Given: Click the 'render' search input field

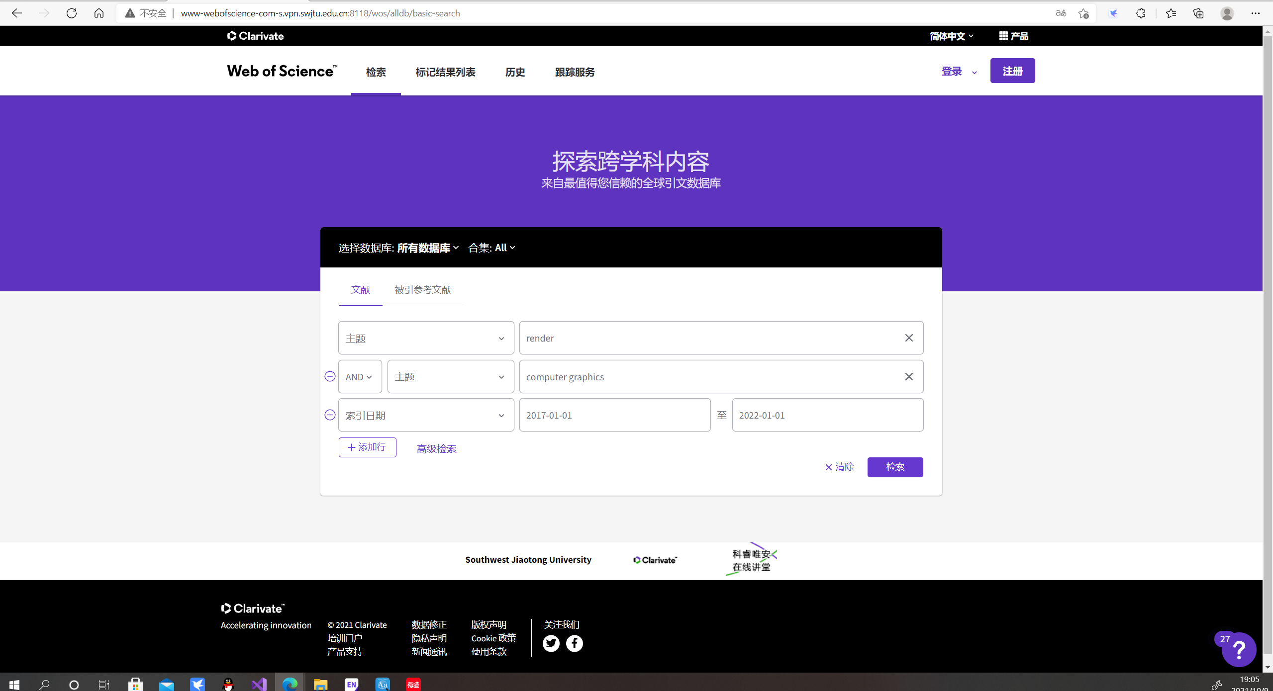Looking at the screenshot, I should coord(721,338).
